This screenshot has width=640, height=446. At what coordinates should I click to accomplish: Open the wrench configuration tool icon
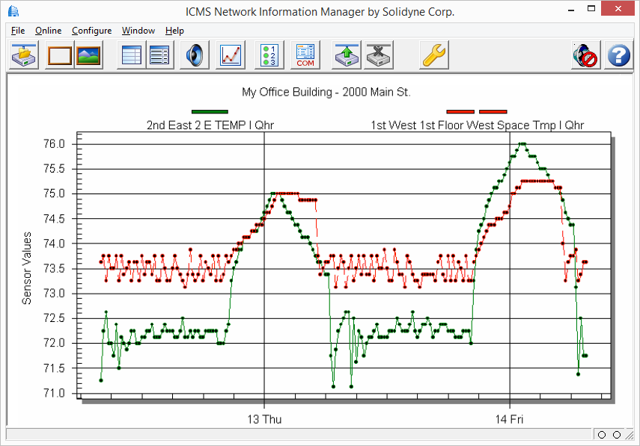(x=433, y=55)
